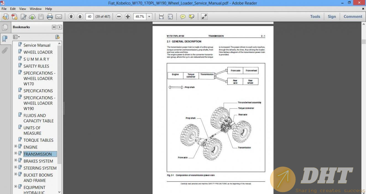Viewport: 366px width, 194px height.
Task: Select the UNITS OF MEASURE bookmark
Action: coord(32,131)
